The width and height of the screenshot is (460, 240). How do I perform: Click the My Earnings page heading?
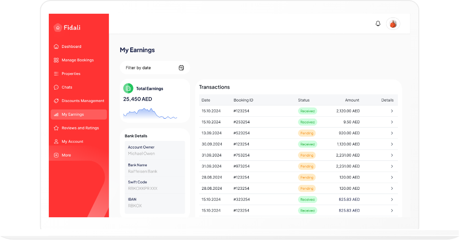(137, 50)
